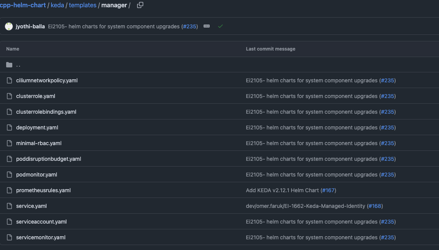Open #235 link in minimal-rbac.yaml row
Viewport: 439px width, 250px height.
click(x=388, y=143)
